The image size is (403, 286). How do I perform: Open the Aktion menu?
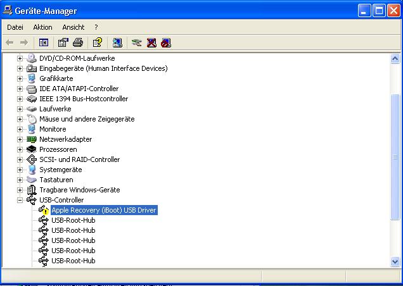click(x=42, y=27)
